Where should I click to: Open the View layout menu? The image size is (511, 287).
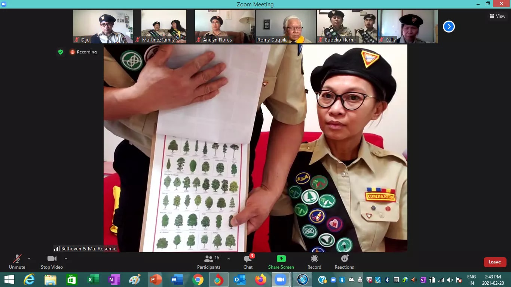(x=497, y=16)
